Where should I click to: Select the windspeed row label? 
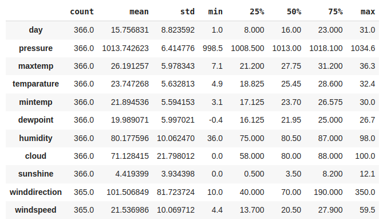coord(35,210)
